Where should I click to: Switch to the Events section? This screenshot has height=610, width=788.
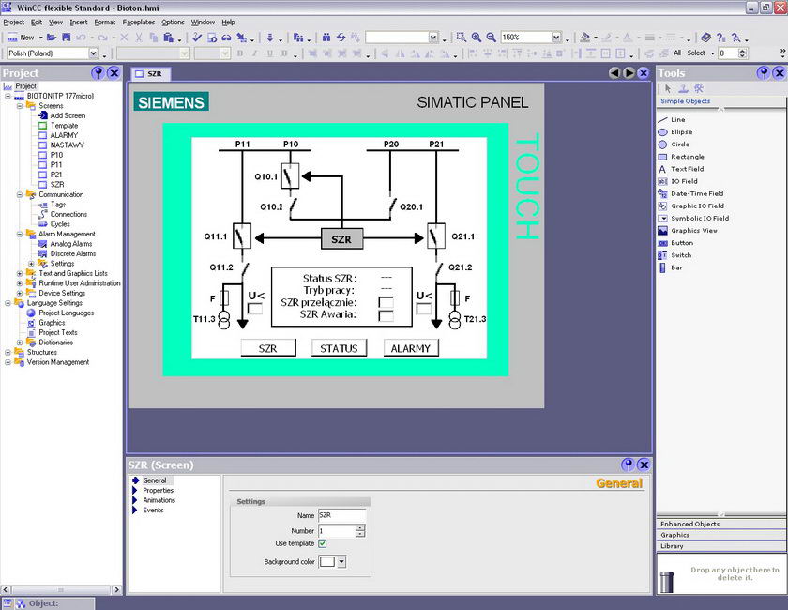(x=153, y=510)
